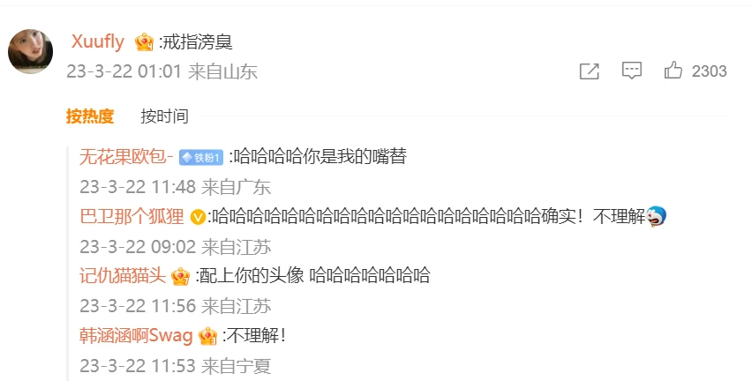Click the 铁粉1 fan badge
This screenshot has height=381, width=752.
pyautogui.click(x=201, y=157)
